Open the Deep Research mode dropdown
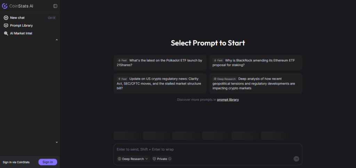356x168 pixels. (x=133, y=159)
